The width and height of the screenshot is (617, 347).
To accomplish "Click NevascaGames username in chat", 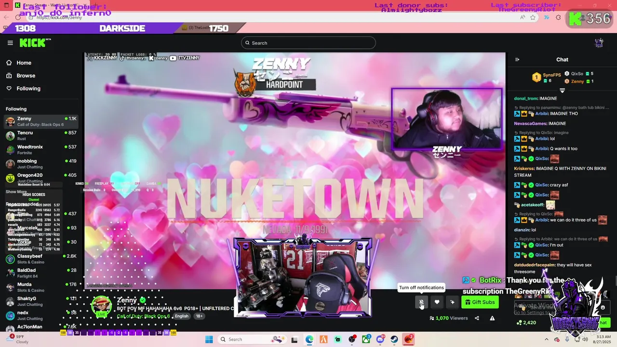I will (530, 123).
